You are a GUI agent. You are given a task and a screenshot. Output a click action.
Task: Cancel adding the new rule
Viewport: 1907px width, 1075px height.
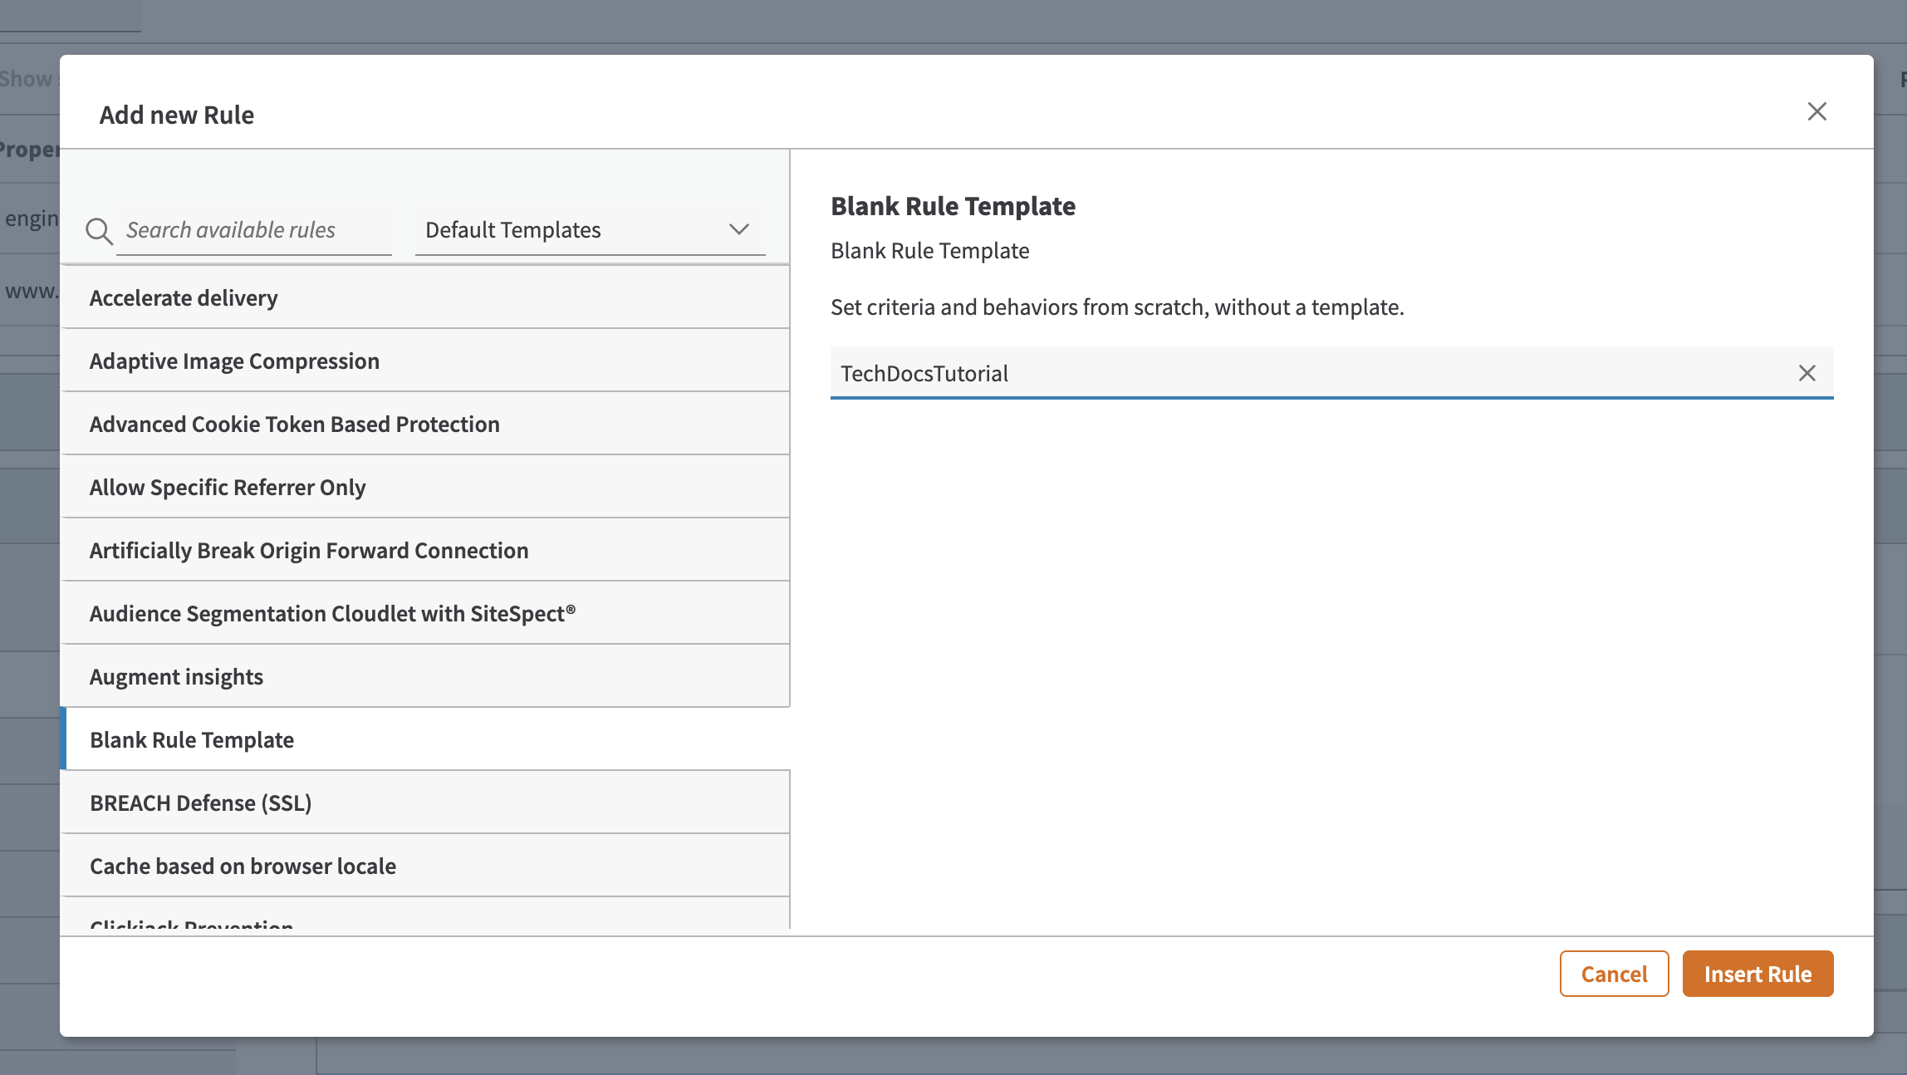point(1613,973)
